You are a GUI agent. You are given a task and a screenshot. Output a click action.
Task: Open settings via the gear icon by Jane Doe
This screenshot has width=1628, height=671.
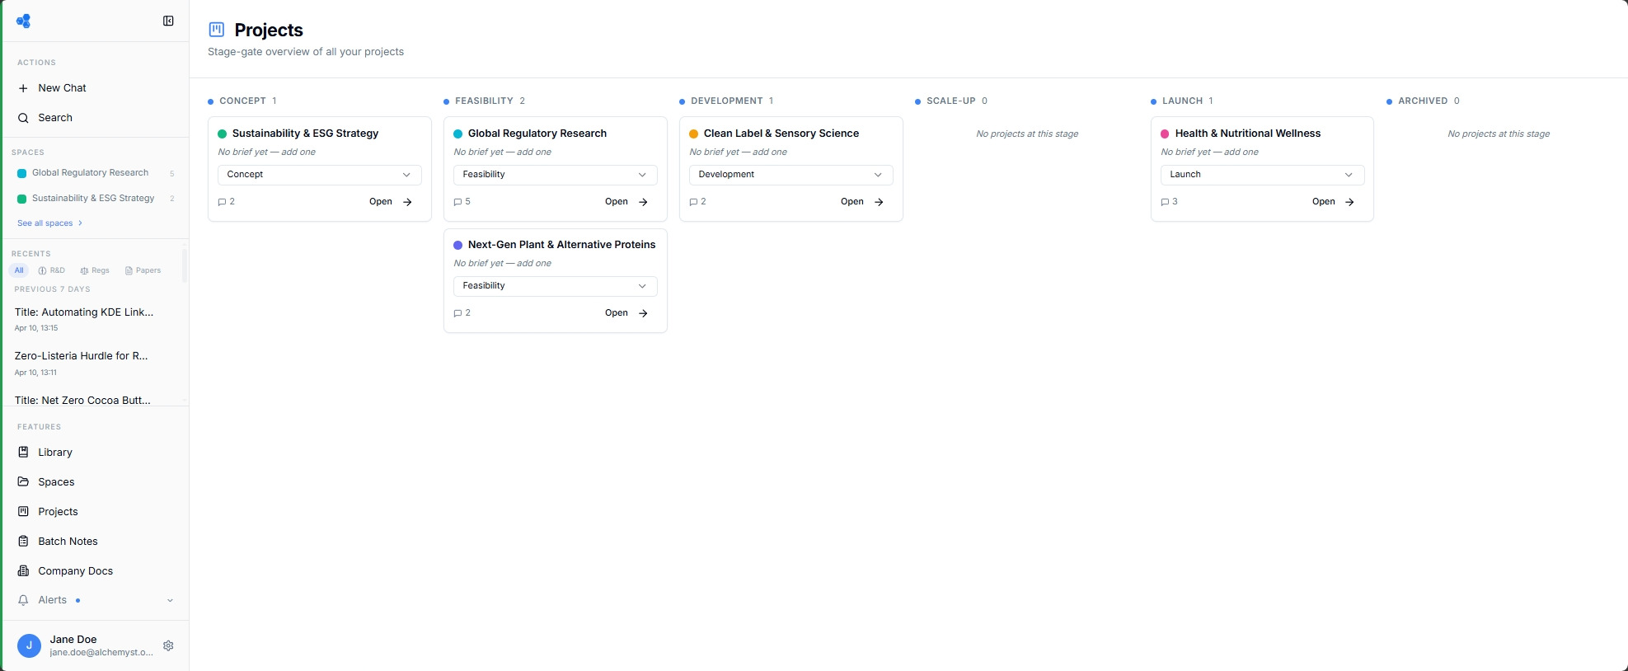tap(168, 645)
